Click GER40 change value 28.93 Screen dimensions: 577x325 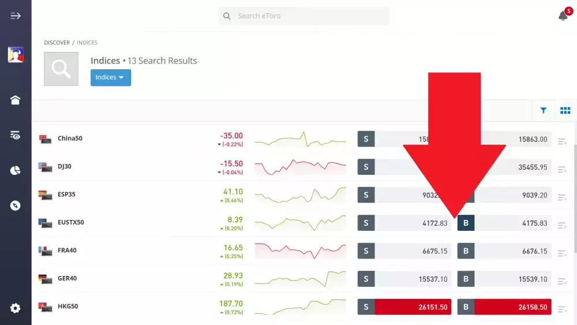coord(233,276)
